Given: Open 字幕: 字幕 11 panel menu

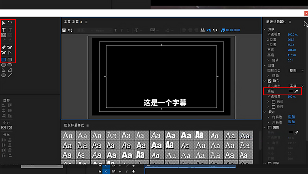Looking at the screenshot, I should coord(86,22).
